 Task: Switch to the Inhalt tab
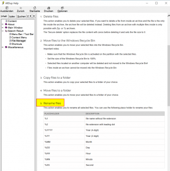4,16
